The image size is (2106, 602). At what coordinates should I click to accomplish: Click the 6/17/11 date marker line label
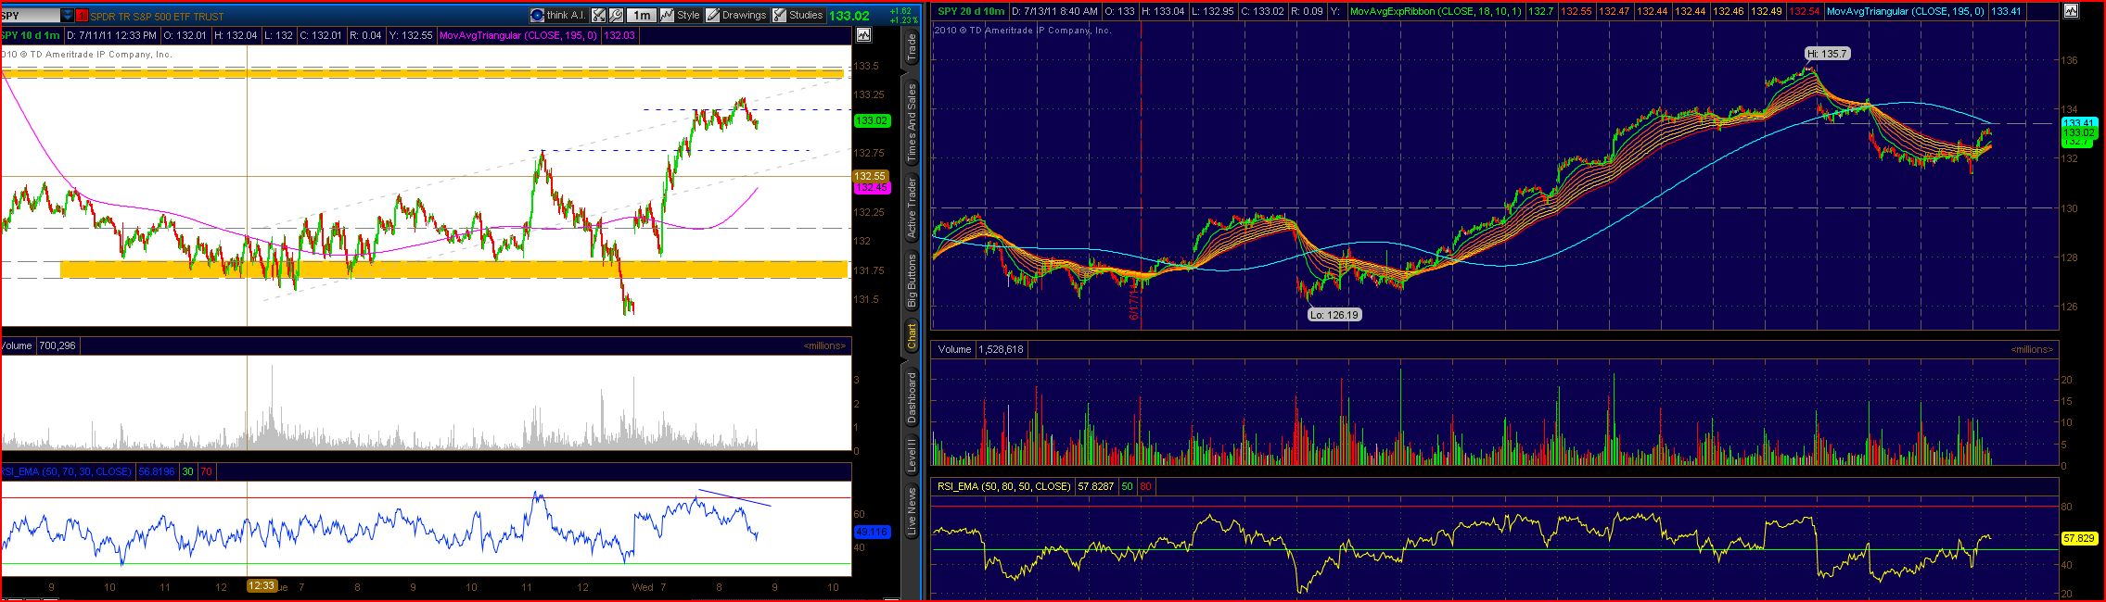(x=1133, y=304)
